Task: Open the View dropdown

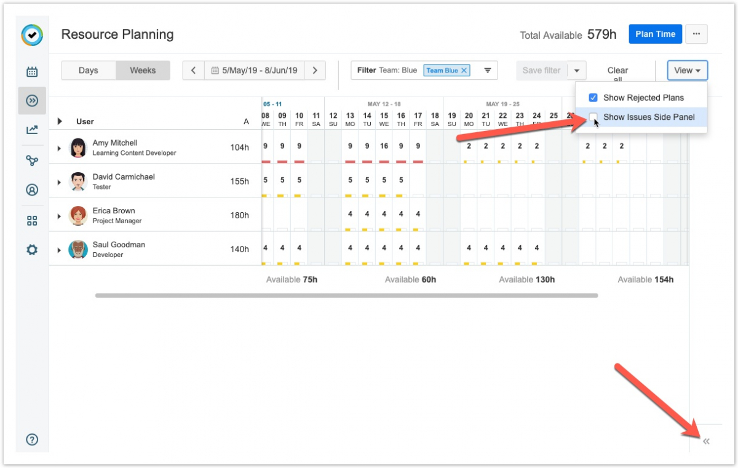Action: point(687,71)
